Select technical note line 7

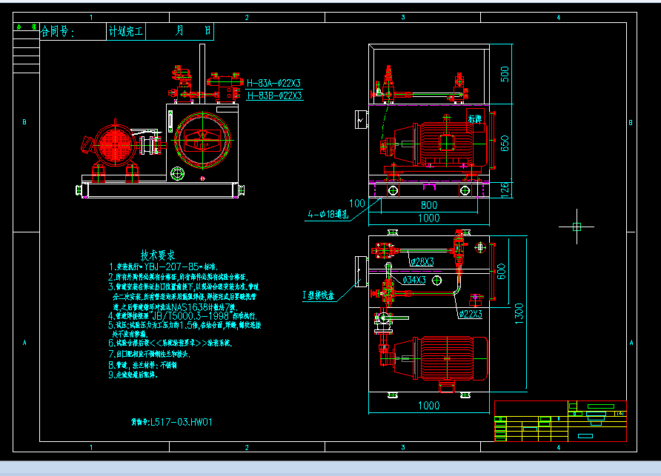[x=149, y=355]
